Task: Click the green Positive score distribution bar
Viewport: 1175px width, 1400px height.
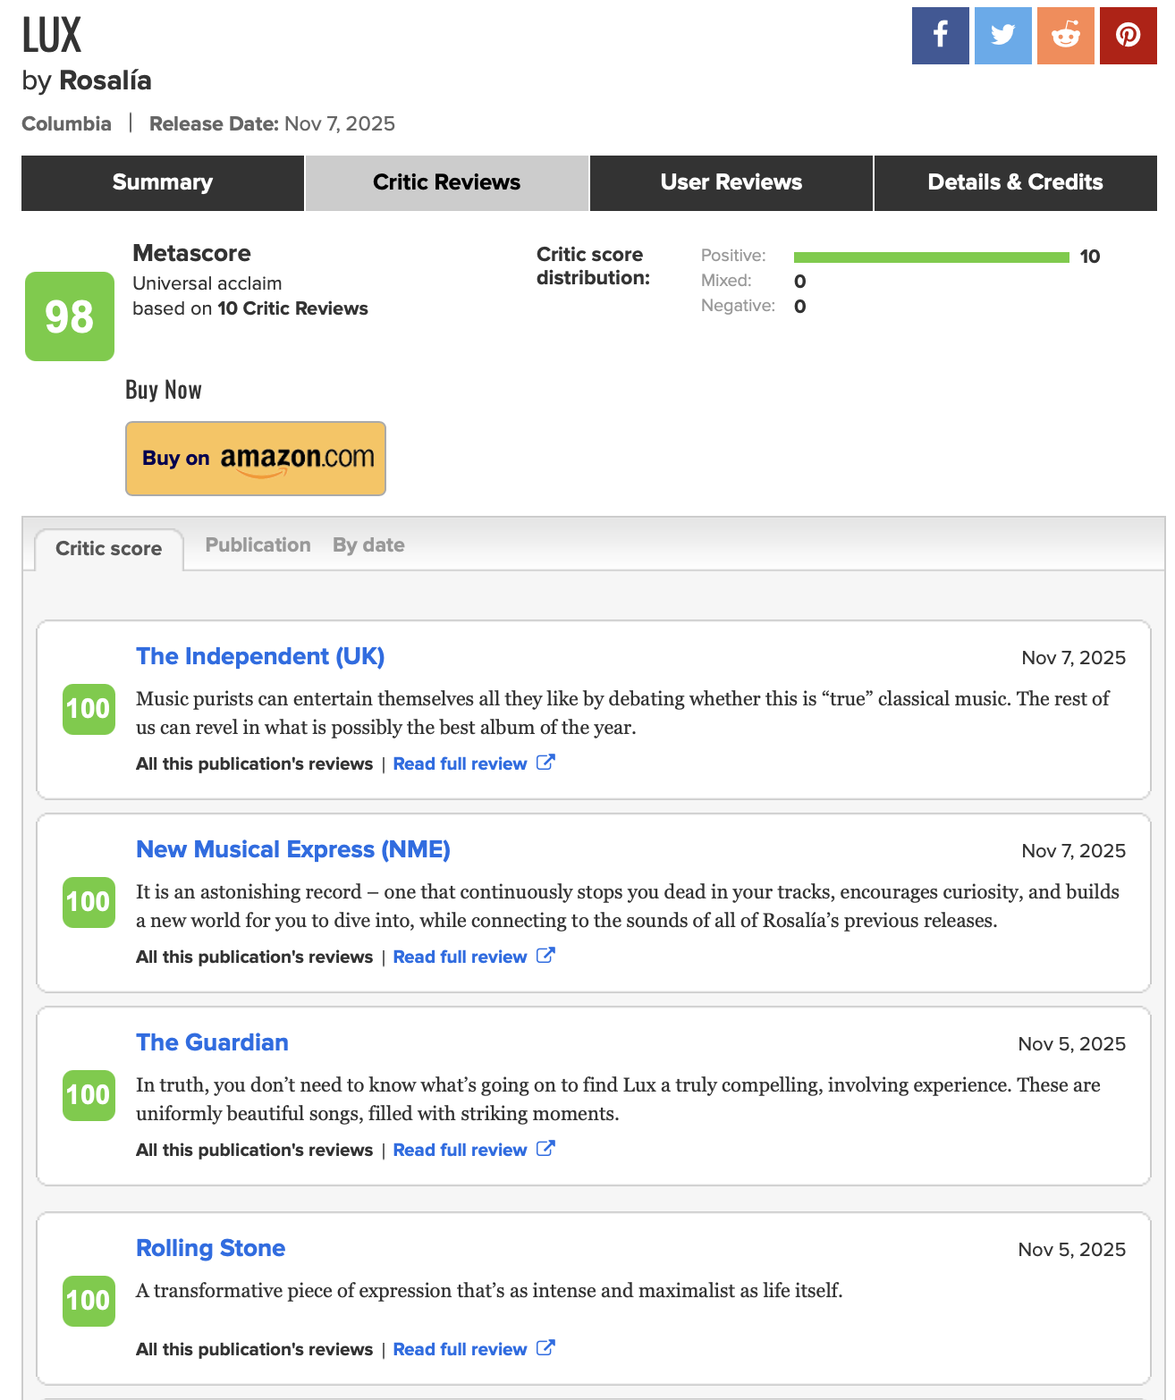Action: coord(931,257)
